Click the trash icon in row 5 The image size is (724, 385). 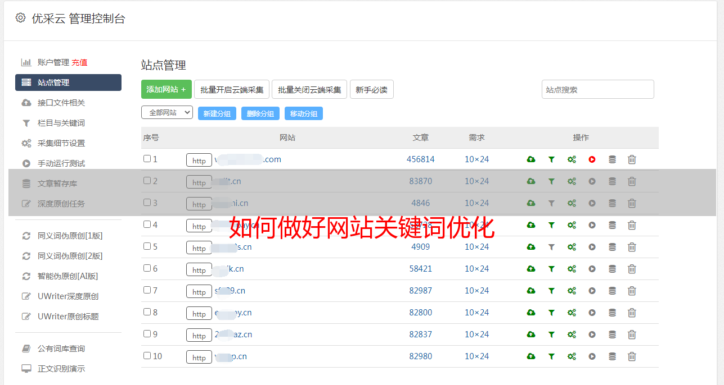pyautogui.click(x=632, y=247)
